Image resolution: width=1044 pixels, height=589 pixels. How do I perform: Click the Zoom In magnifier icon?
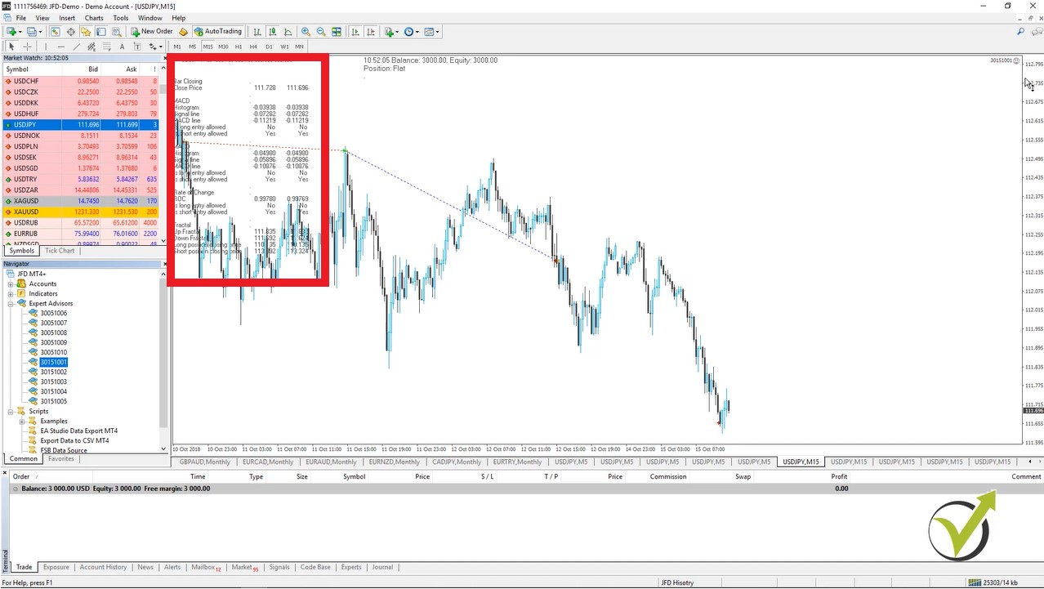305,31
